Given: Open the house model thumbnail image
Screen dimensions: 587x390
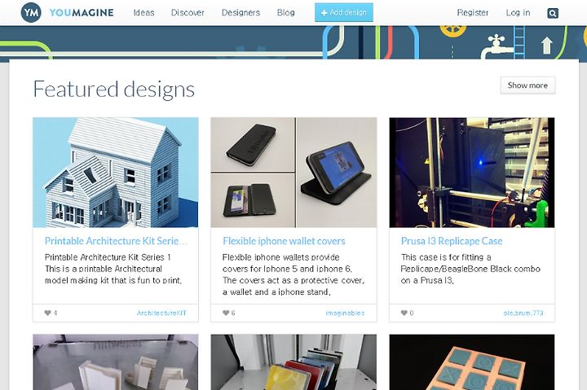Looking at the screenshot, I should pos(116,173).
